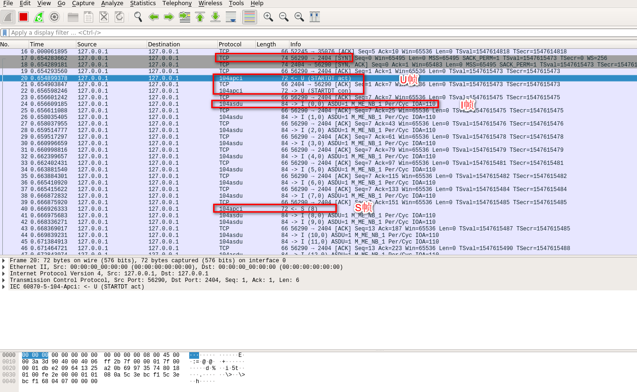Select packet 40 with S (8) info
637x392 pixels.
pyautogui.click(x=318, y=209)
